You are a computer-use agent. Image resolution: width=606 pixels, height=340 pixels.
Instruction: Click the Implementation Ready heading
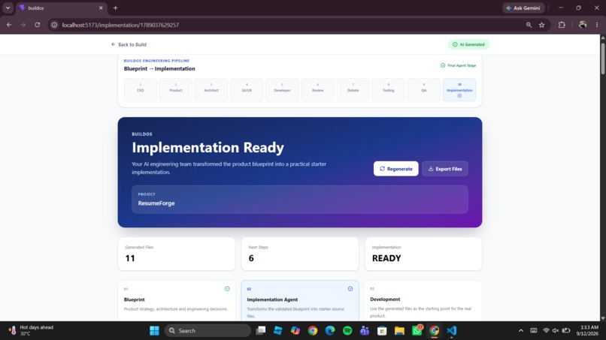click(208, 147)
